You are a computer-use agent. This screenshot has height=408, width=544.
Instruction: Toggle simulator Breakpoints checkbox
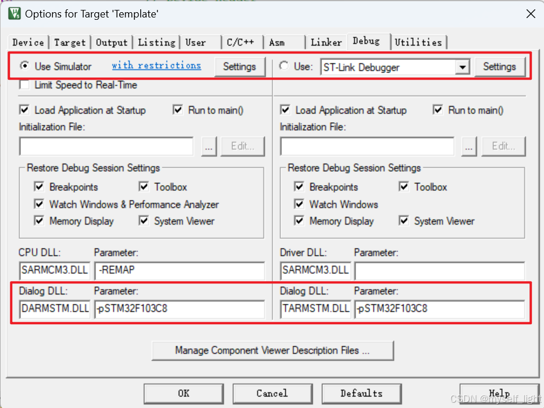(x=39, y=187)
